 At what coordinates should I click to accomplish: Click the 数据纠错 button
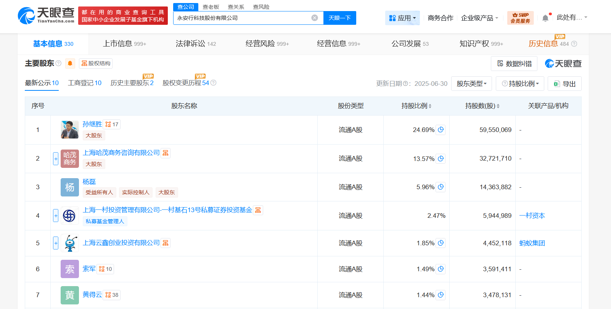514,64
